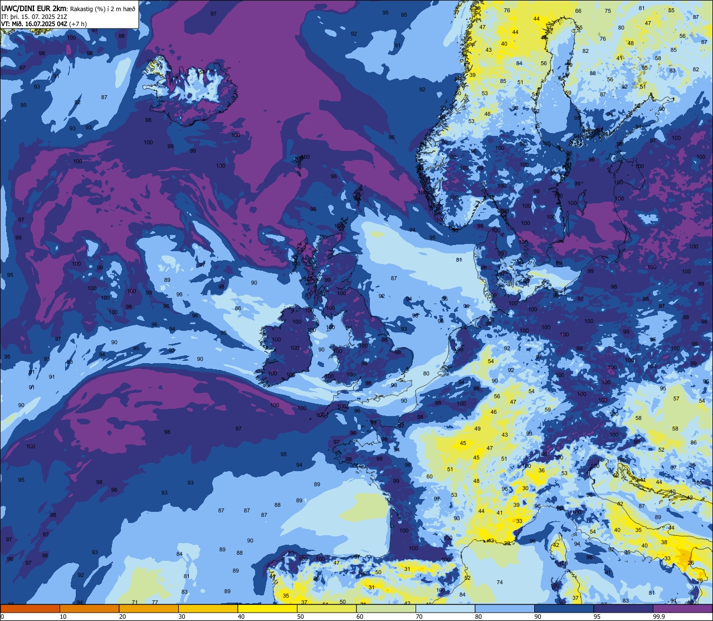The image size is (713, 621).
Task: Click the legend tick label "80"
Action: point(478,617)
